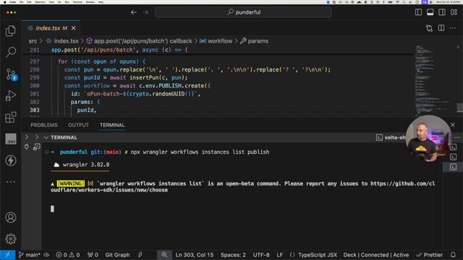Click the copy-terminal icon beside the pin
This screenshot has height=260, width=463.
point(37,147)
